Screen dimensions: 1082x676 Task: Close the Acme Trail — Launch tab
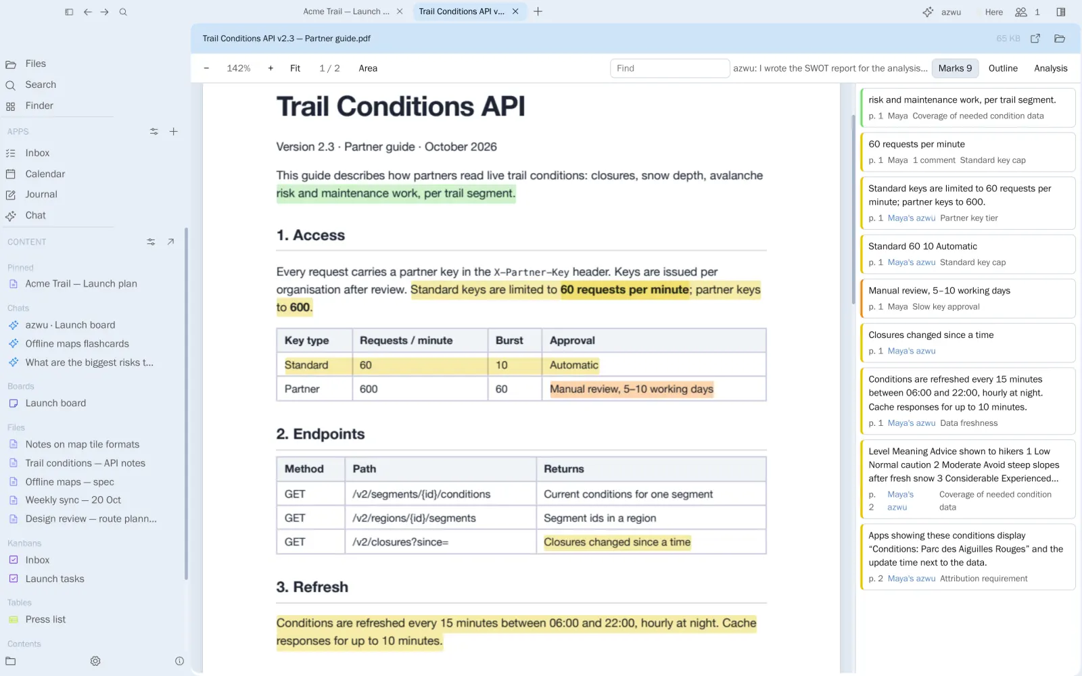tap(400, 11)
